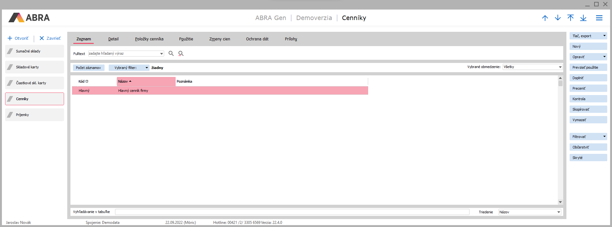Jump to last record arrow icon
This screenshot has height=227, width=612.
583,18
